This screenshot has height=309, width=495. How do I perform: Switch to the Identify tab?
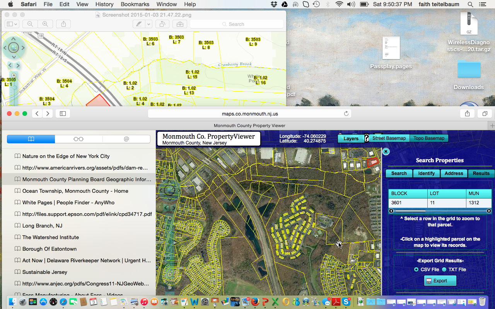pyautogui.click(x=426, y=173)
